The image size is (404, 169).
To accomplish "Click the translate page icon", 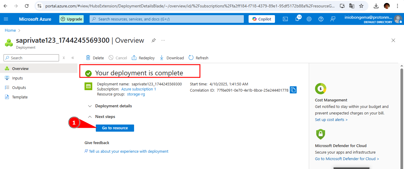I will [352, 6].
